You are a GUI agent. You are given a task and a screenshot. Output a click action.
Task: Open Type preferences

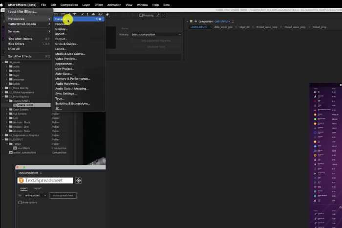[x=79, y=98]
